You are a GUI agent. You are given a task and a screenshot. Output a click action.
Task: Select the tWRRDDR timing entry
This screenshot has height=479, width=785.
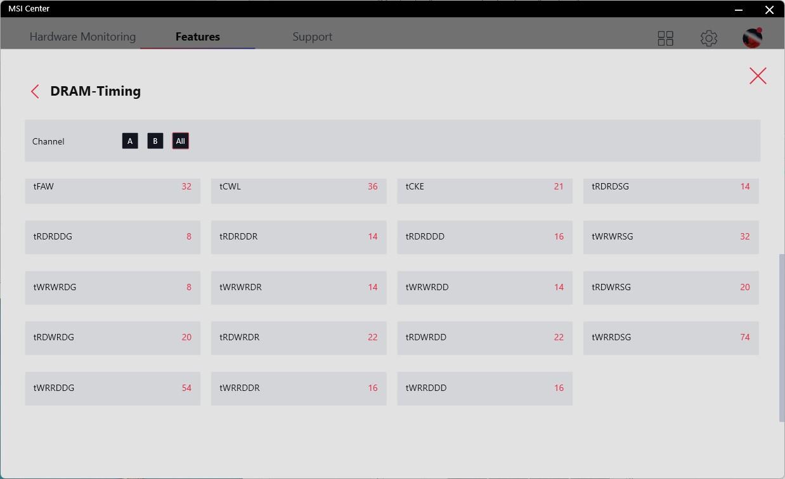pos(299,388)
